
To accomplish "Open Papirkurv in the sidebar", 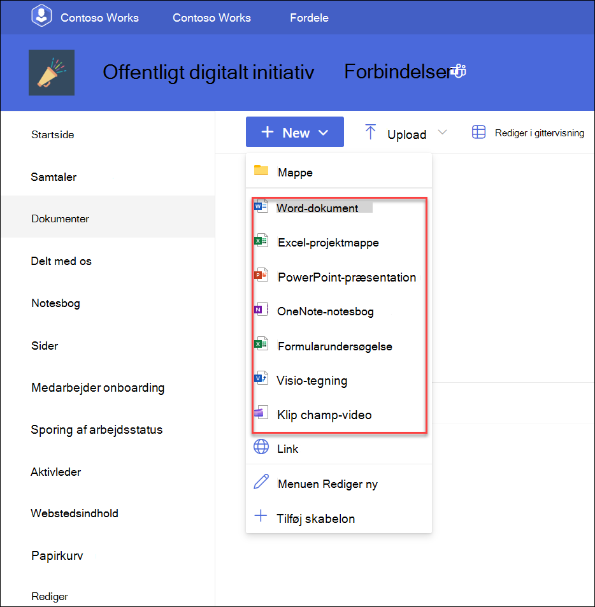I will 57,555.
